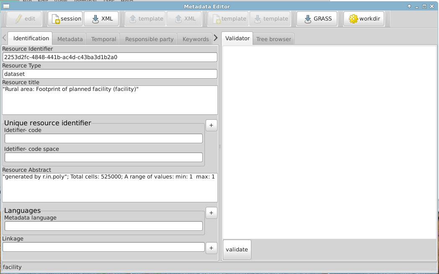Image resolution: width=439 pixels, height=274 pixels.
Task: Click into the Resource title text area
Action: 110,100
